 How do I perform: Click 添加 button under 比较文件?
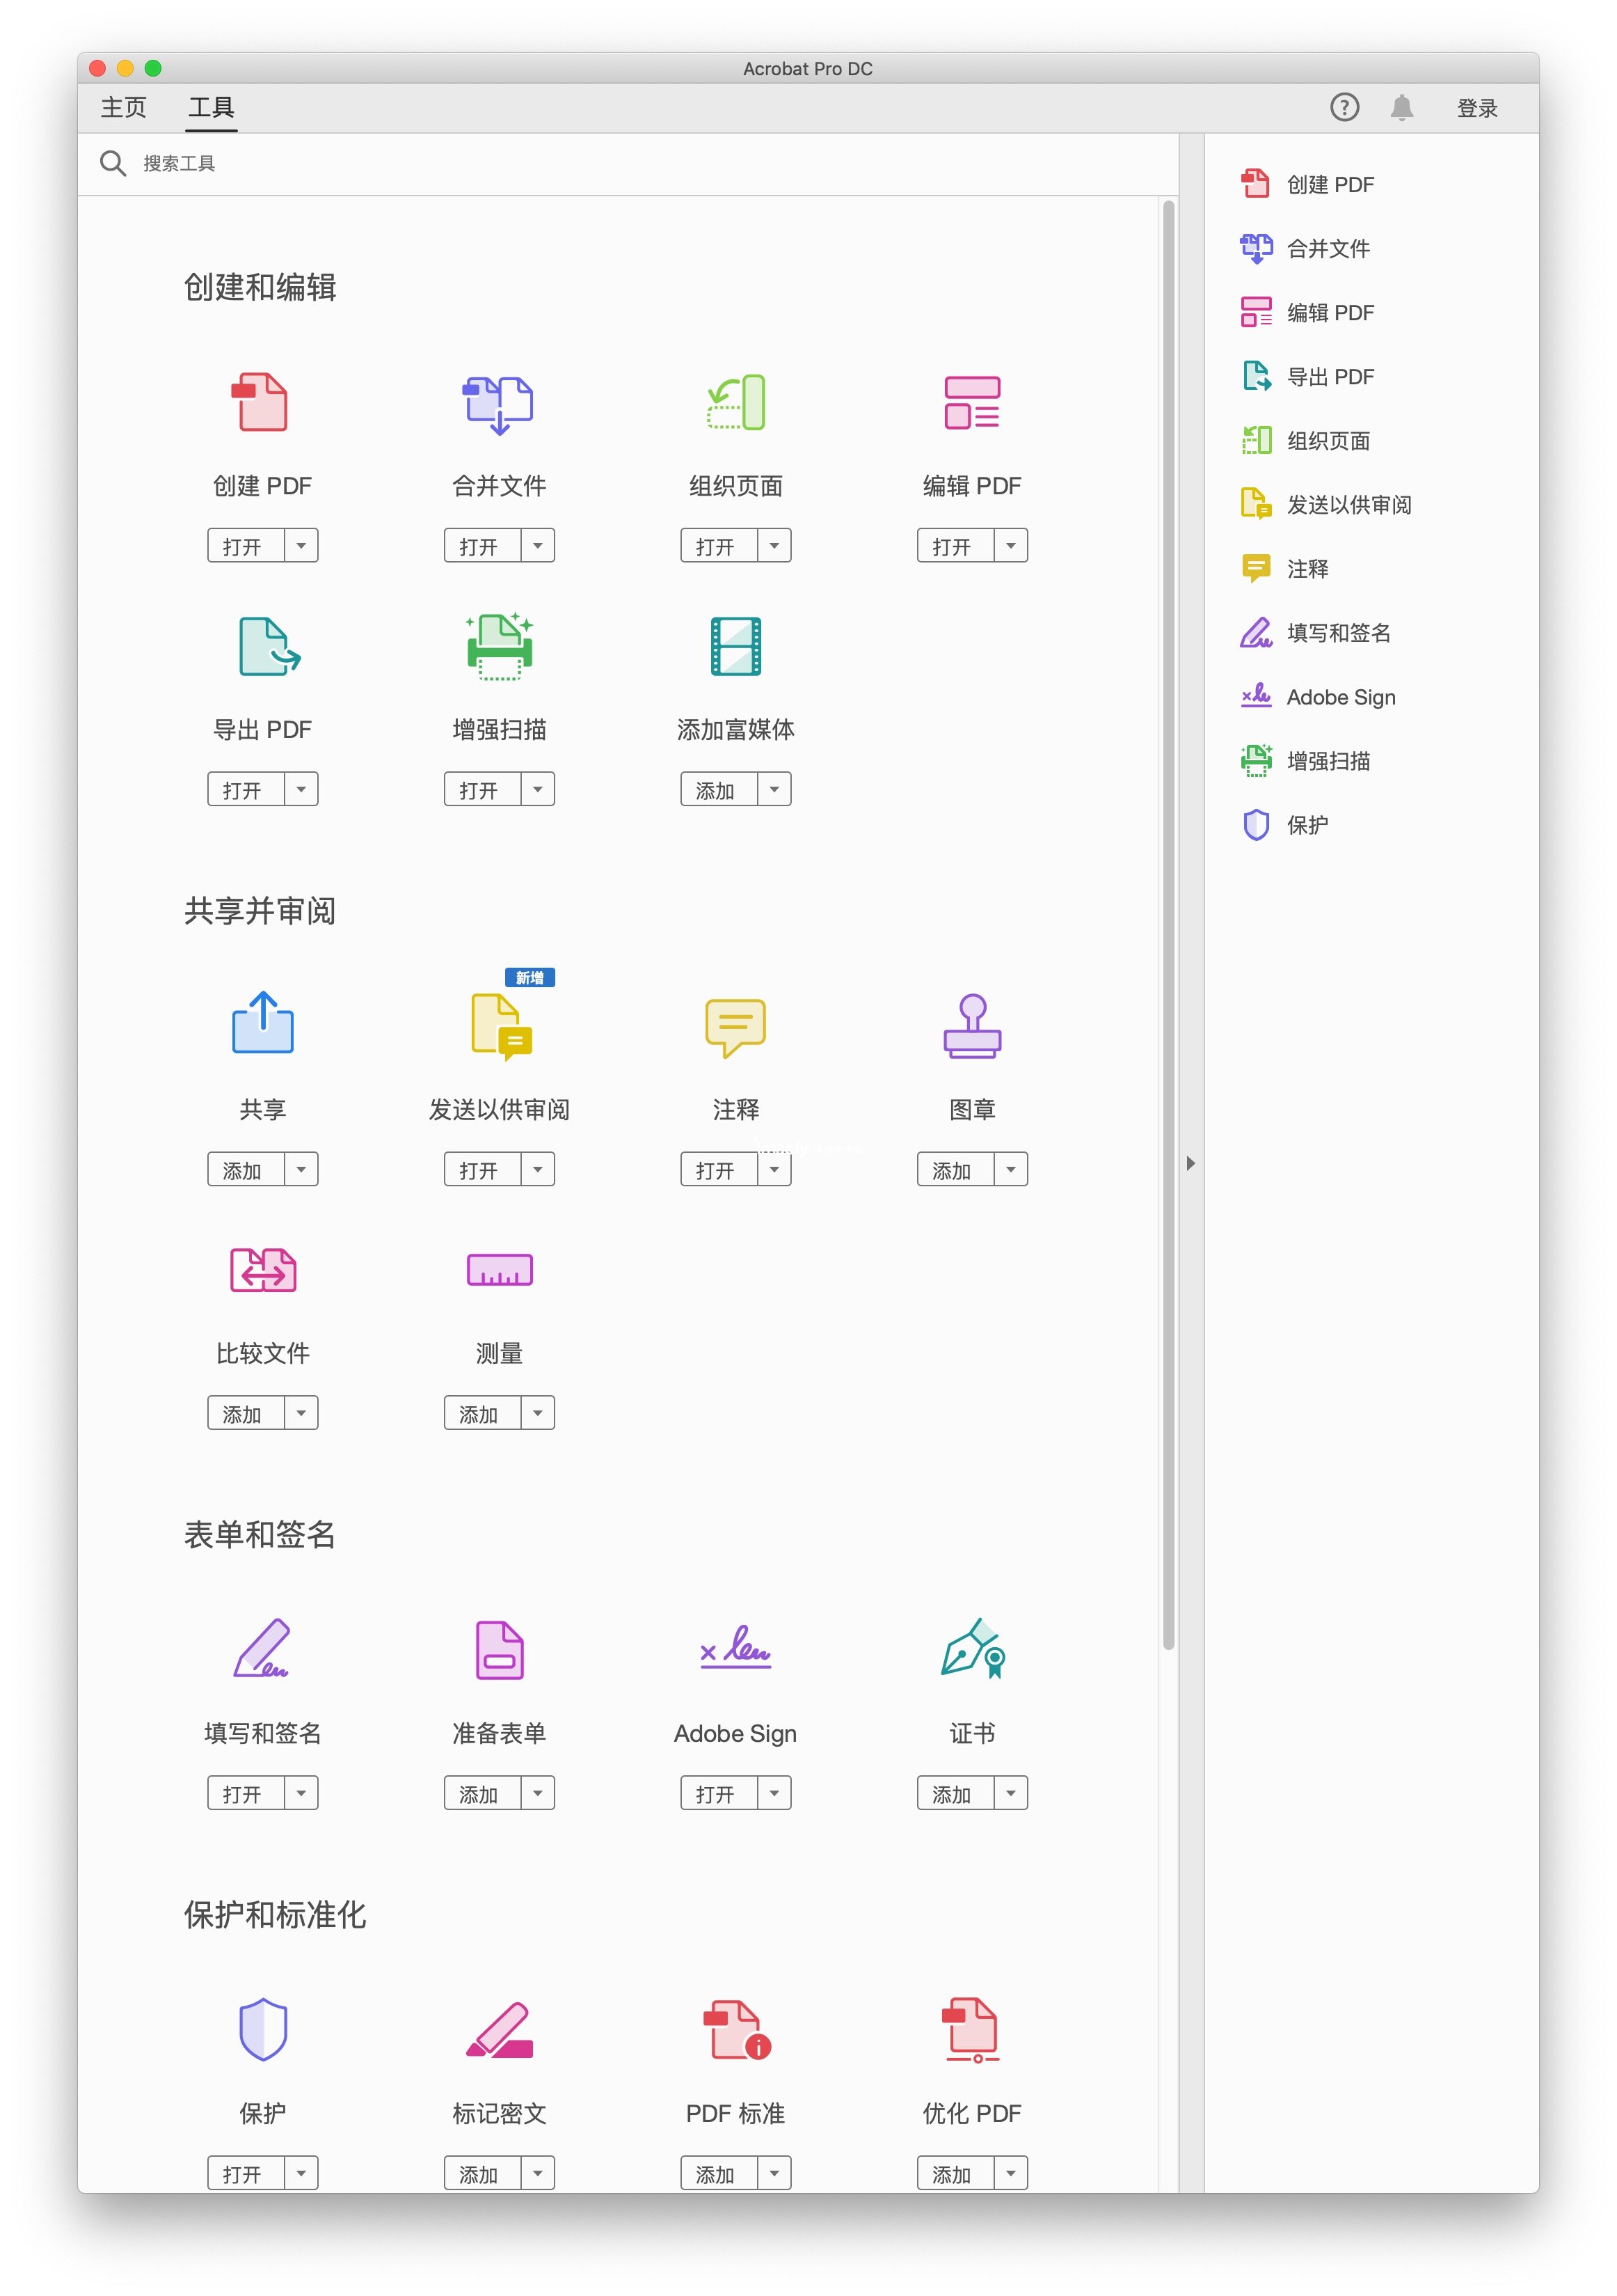(245, 1413)
